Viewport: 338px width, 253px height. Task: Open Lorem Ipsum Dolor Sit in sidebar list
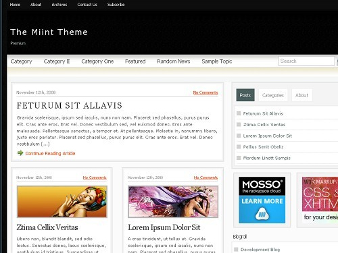268,136
